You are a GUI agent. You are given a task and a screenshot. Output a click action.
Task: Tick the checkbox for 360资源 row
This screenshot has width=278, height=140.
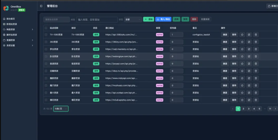point(46,42)
